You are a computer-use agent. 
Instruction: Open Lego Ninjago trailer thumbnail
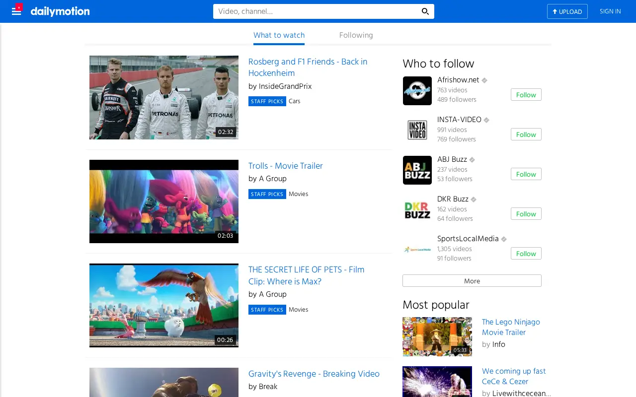(437, 336)
